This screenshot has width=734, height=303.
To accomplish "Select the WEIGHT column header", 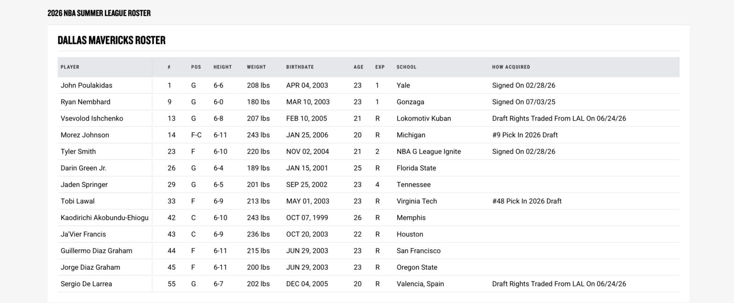I will pyautogui.click(x=257, y=67).
